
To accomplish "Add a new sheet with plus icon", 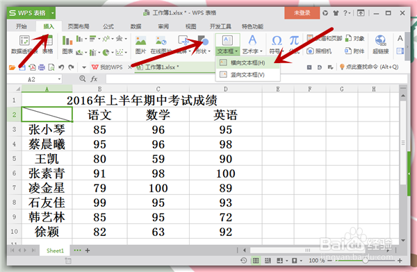I will click(88, 250).
